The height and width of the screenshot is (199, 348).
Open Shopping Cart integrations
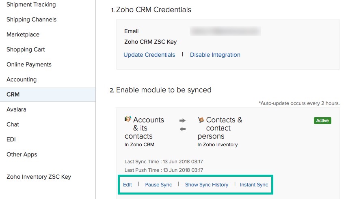click(x=26, y=49)
